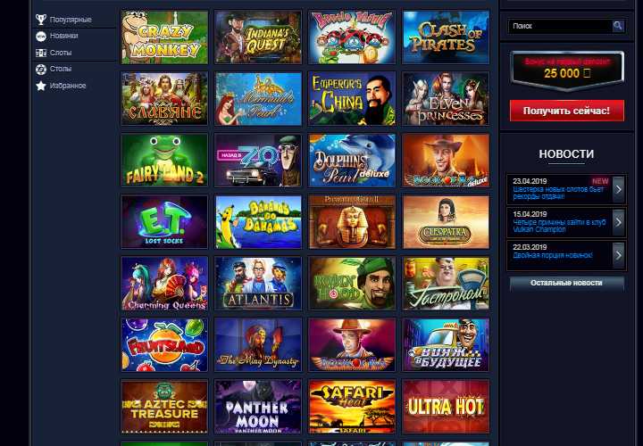
Task: Expand the 15.04.2019 news arrow
Action: pyautogui.click(x=618, y=222)
